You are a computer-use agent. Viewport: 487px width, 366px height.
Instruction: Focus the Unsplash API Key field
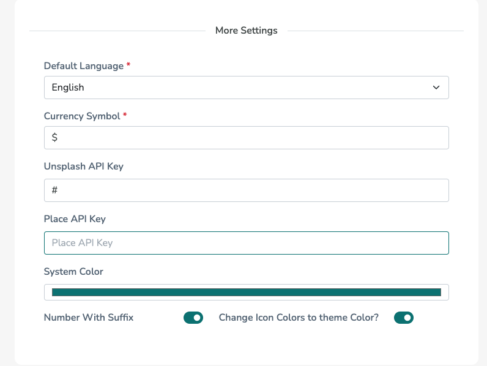[247, 190]
